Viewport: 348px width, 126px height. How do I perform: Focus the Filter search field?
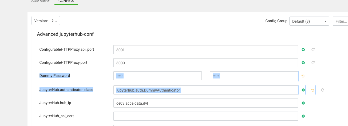point(341,21)
